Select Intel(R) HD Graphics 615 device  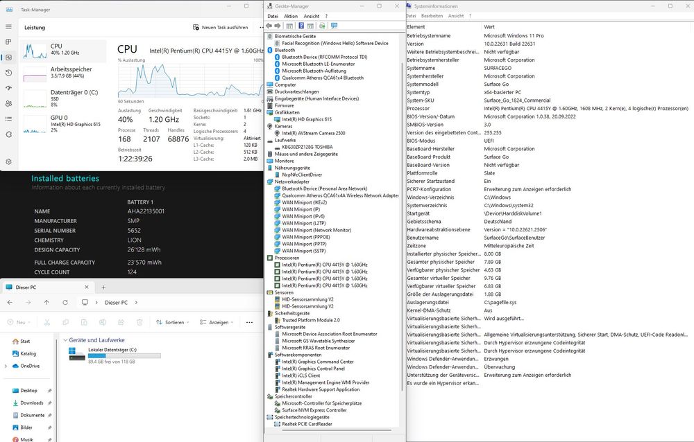(306, 120)
